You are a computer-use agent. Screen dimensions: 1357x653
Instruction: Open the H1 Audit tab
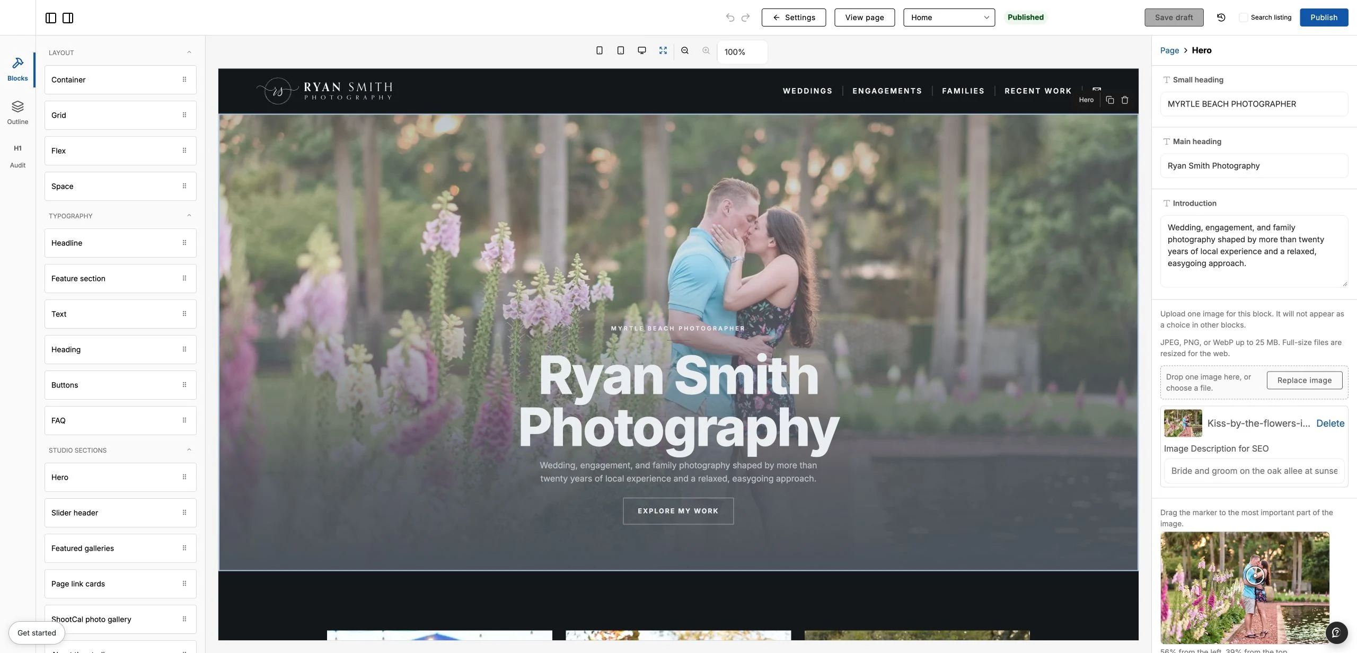(x=17, y=156)
